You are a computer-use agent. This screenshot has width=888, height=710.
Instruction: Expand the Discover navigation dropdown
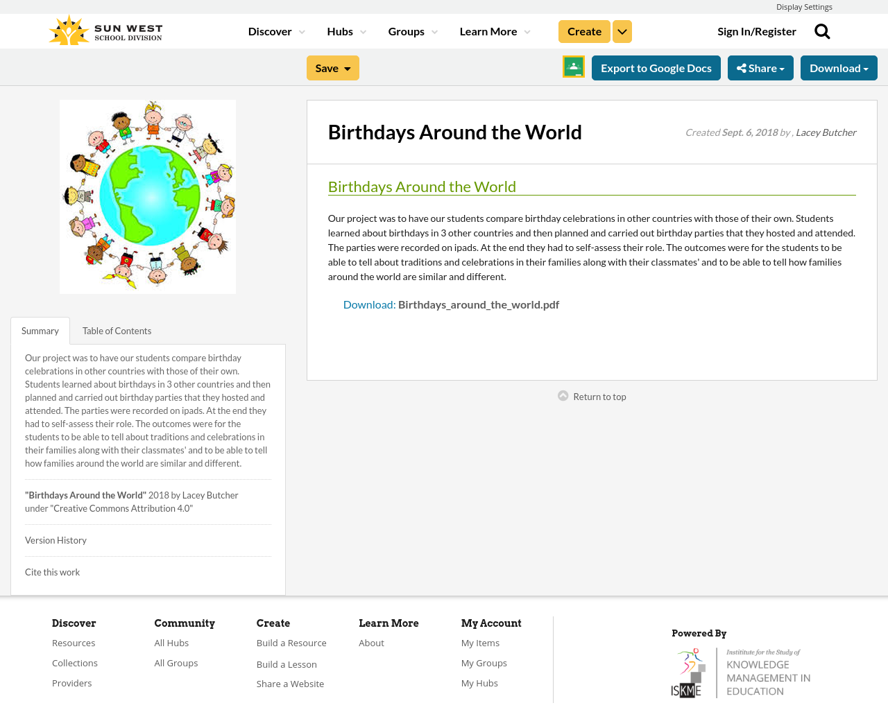(275, 30)
